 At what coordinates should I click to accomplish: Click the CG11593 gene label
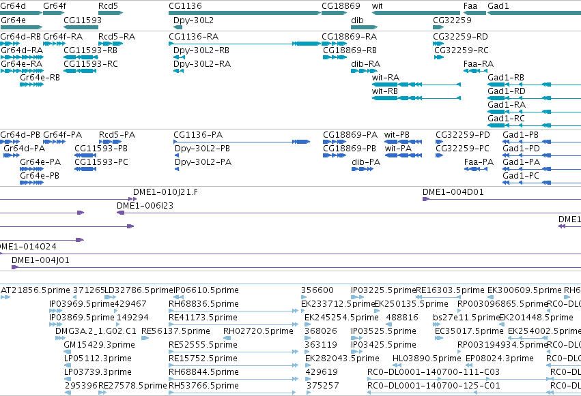pos(83,20)
